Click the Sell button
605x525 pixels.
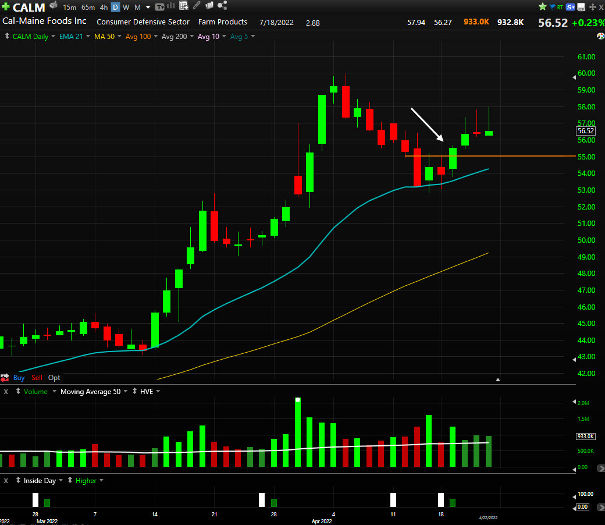pos(37,378)
